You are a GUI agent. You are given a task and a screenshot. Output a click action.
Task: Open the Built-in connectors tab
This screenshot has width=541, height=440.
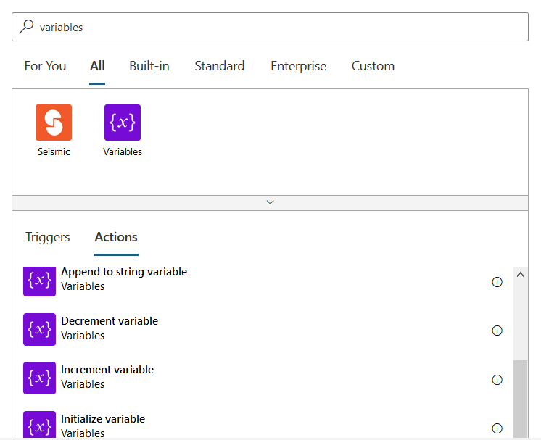pyautogui.click(x=149, y=66)
